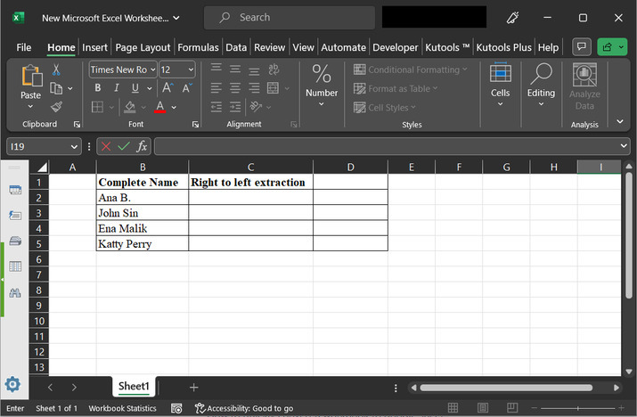The height and width of the screenshot is (417, 637).
Task: Click the Cut scissors icon
Action: click(56, 69)
